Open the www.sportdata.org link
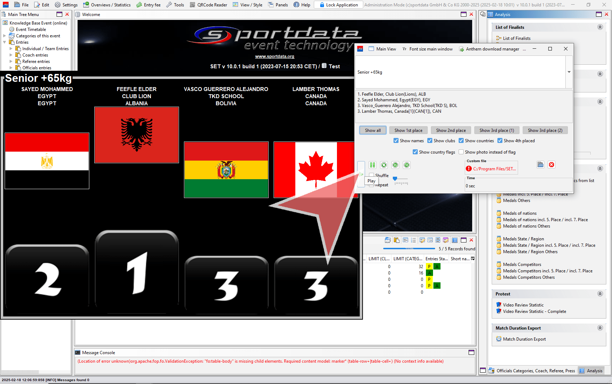Screen dimensions: 612x384 (x=274, y=57)
